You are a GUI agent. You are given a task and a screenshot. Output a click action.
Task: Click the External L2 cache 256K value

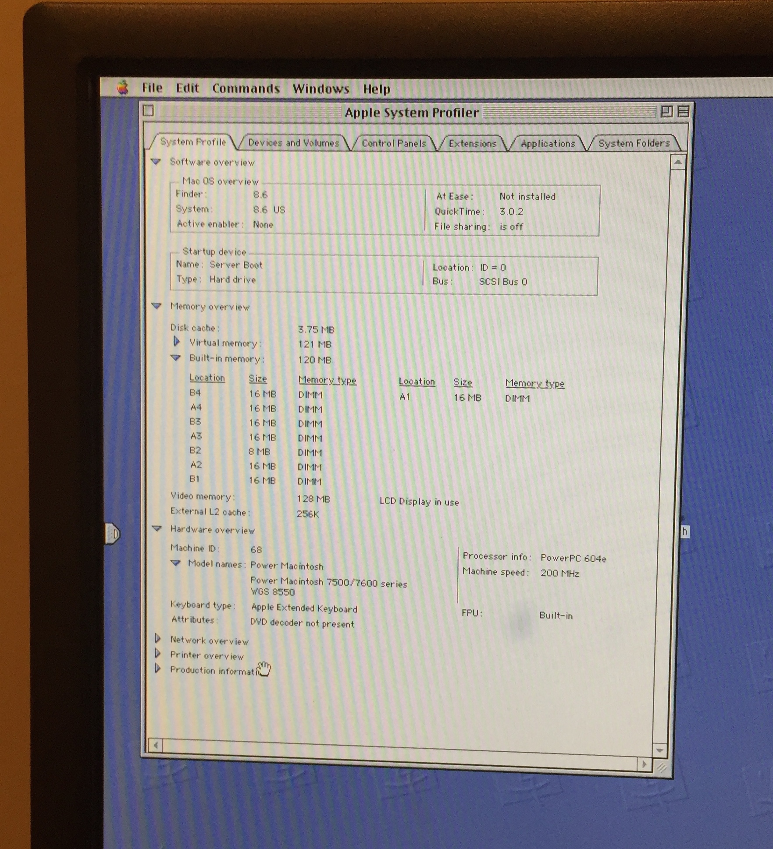coord(308,514)
